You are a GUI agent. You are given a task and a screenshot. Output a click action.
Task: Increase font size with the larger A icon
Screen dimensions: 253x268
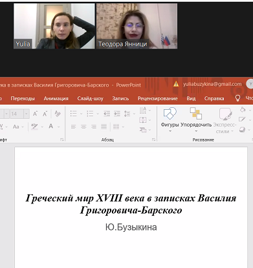[35, 114]
